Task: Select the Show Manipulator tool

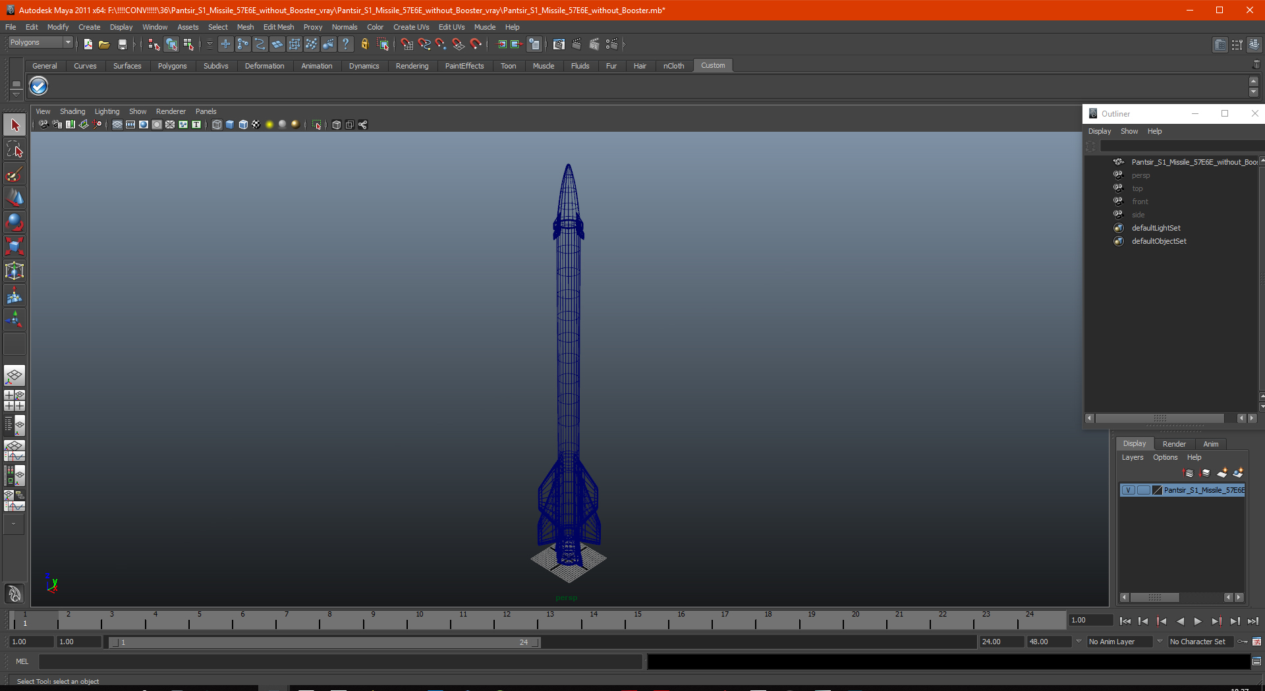Action: click(14, 320)
